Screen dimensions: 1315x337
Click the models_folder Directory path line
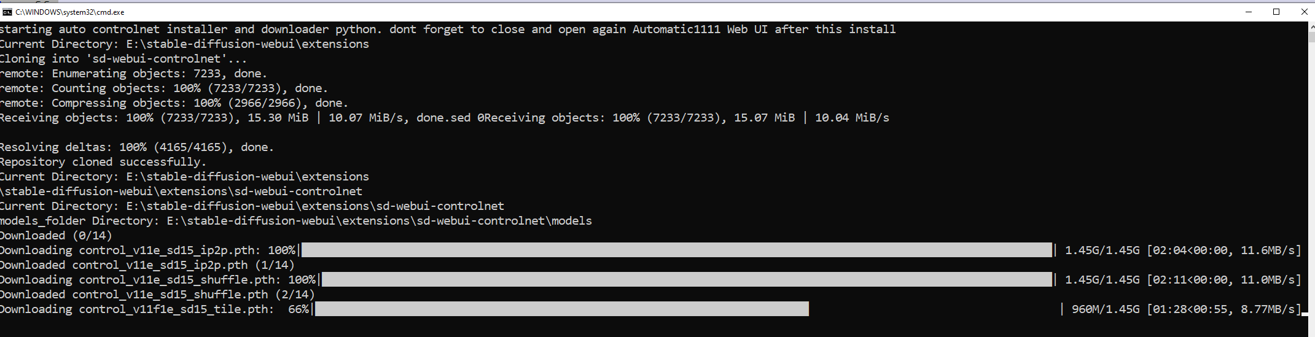[x=295, y=220]
